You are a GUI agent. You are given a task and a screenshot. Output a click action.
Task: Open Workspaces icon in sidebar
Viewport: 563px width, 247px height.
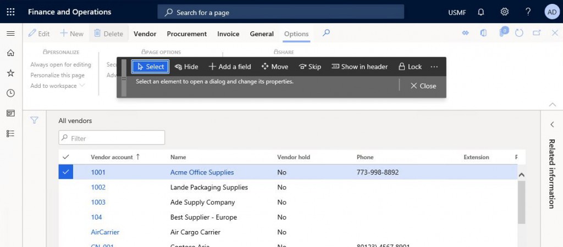11,113
